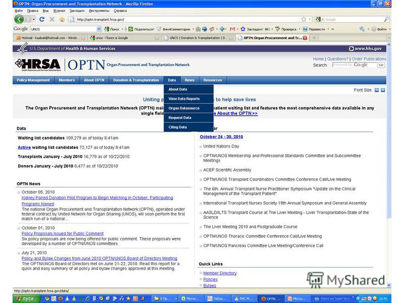Select Request Data in the dropdown
This screenshot has height=303, width=404.
[x=188, y=118]
